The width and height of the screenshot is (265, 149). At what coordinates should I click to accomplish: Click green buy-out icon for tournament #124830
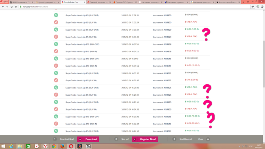[56, 15]
